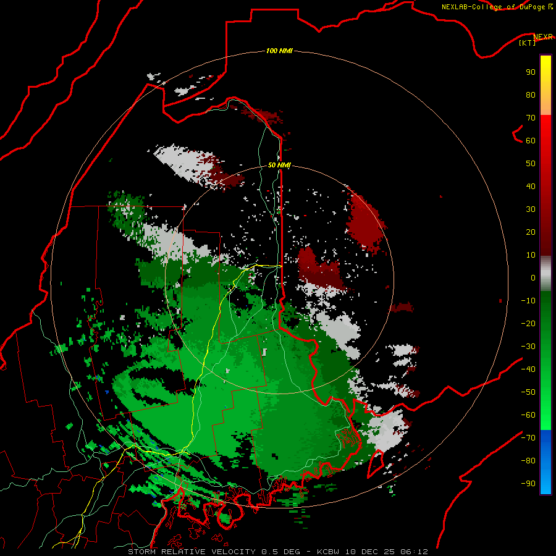Viewport: 556px width, 556px height.
Task: Click the 60 value on velocity scale
Action: pyautogui.click(x=531, y=141)
